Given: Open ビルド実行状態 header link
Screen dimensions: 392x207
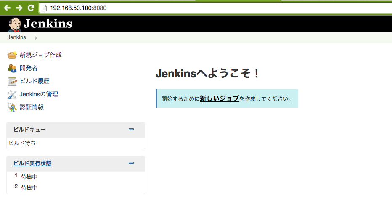Looking at the screenshot, I should (x=32, y=163).
